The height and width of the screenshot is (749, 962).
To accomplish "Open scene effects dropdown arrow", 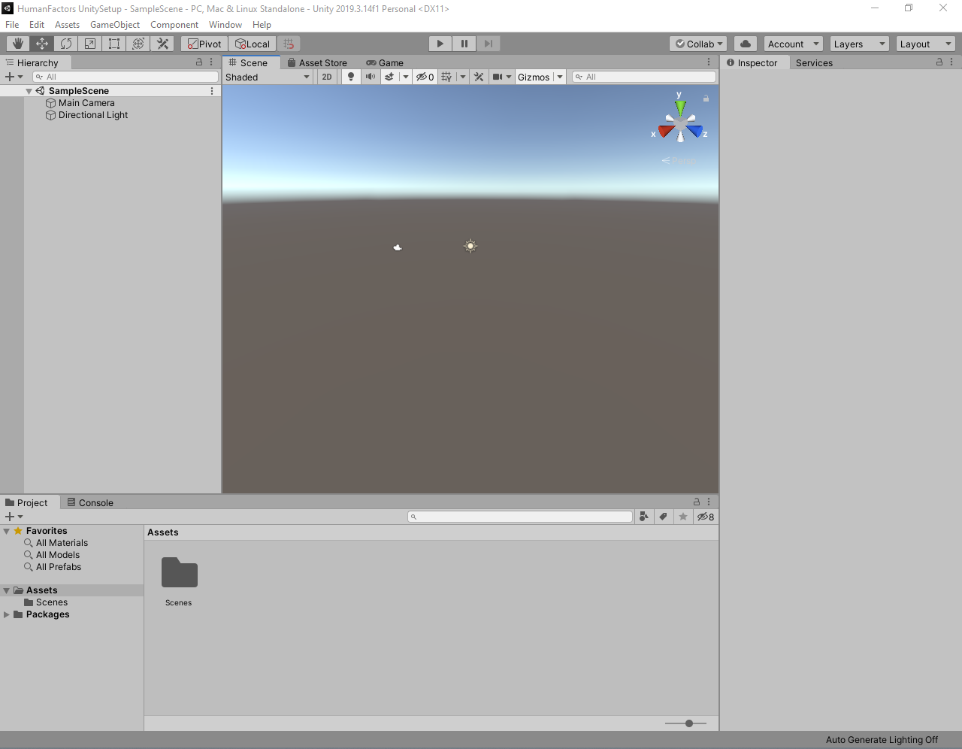I will (x=406, y=77).
